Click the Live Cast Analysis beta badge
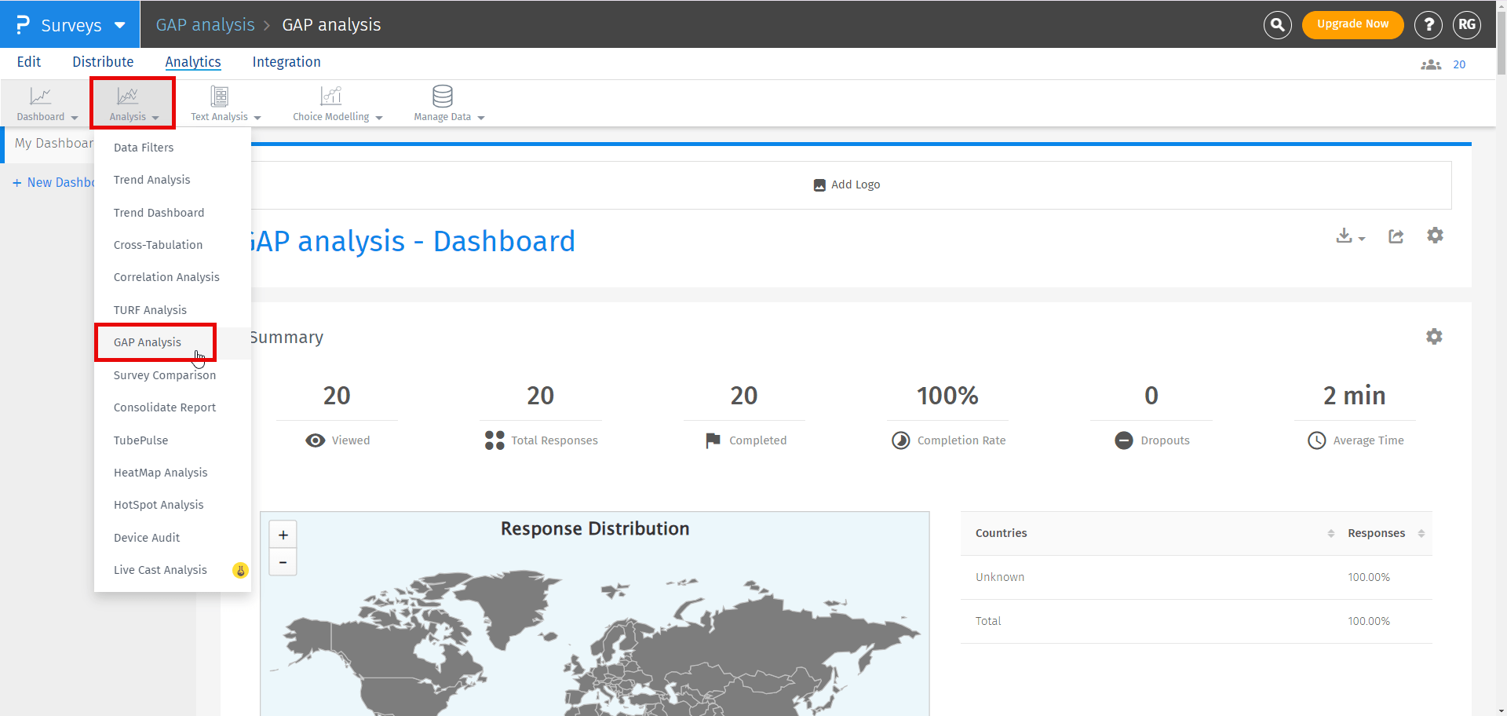 (x=240, y=571)
